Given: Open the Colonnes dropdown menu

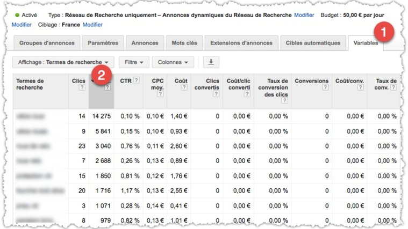Looking at the screenshot, I should click(x=173, y=62).
